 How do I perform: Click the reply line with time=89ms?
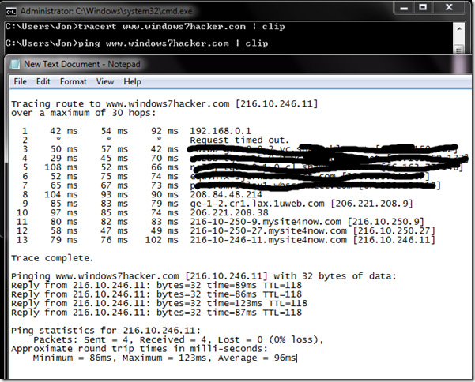point(156,285)
